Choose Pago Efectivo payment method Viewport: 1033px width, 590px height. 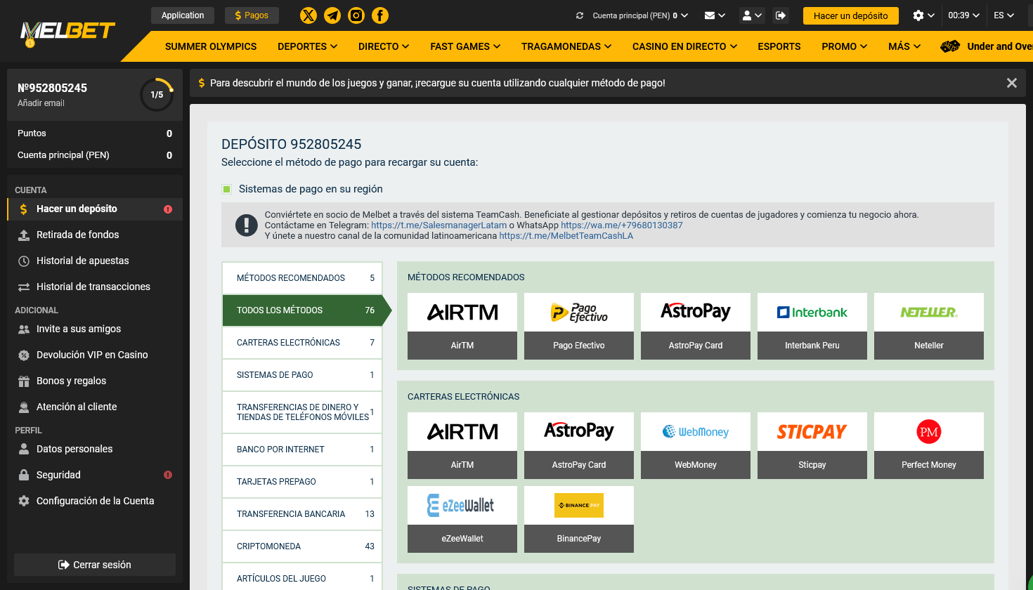pyautogui.click(x=579, y=326)
